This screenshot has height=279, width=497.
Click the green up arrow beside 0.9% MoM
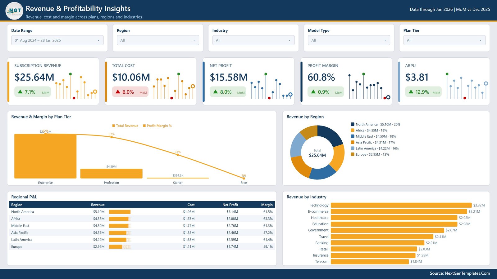pos(313,92)
